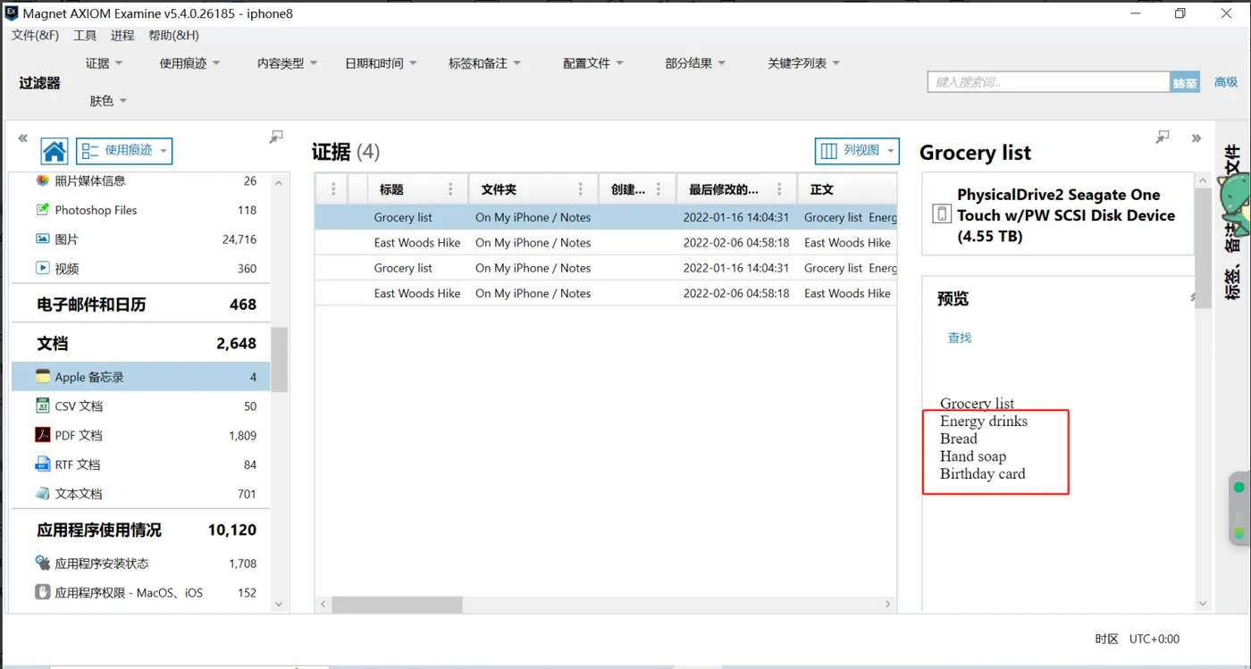
Task: Click the phone device icon beside PhysicalDrive2
Action: (x=941, y=213)
